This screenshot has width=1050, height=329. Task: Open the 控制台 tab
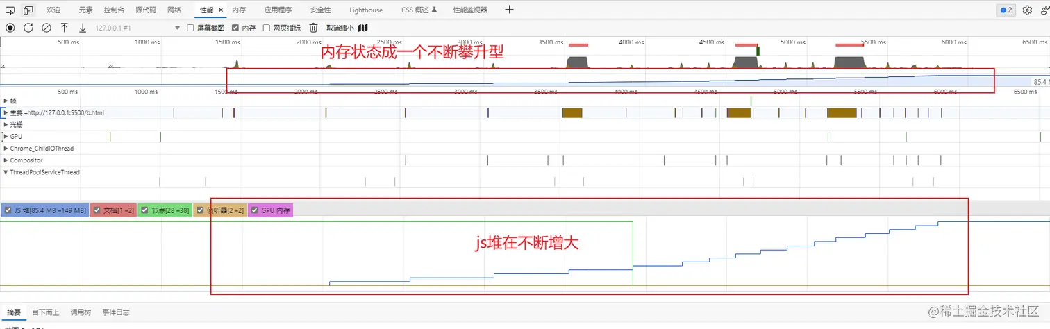tap(115, 10)
